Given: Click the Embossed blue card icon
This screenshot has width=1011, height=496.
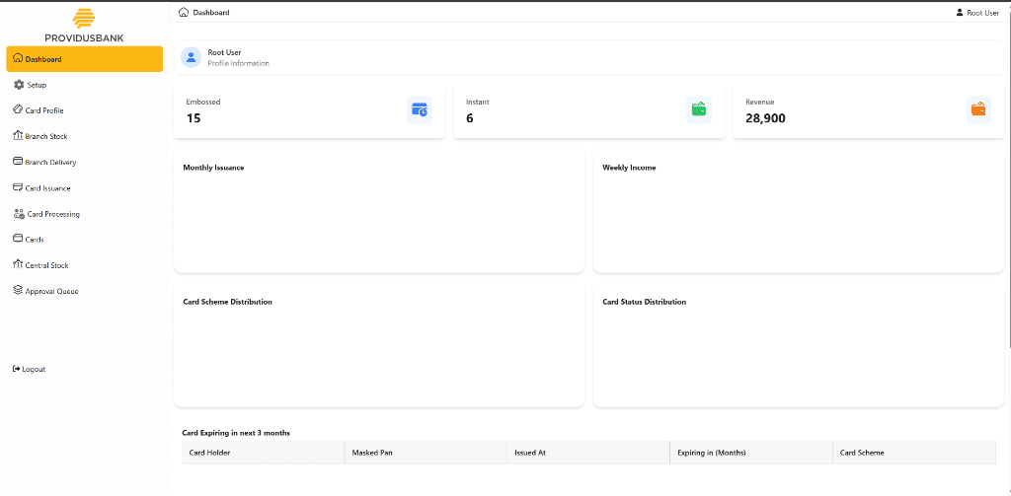Looking at the screenshot, I should pos(420,110).
